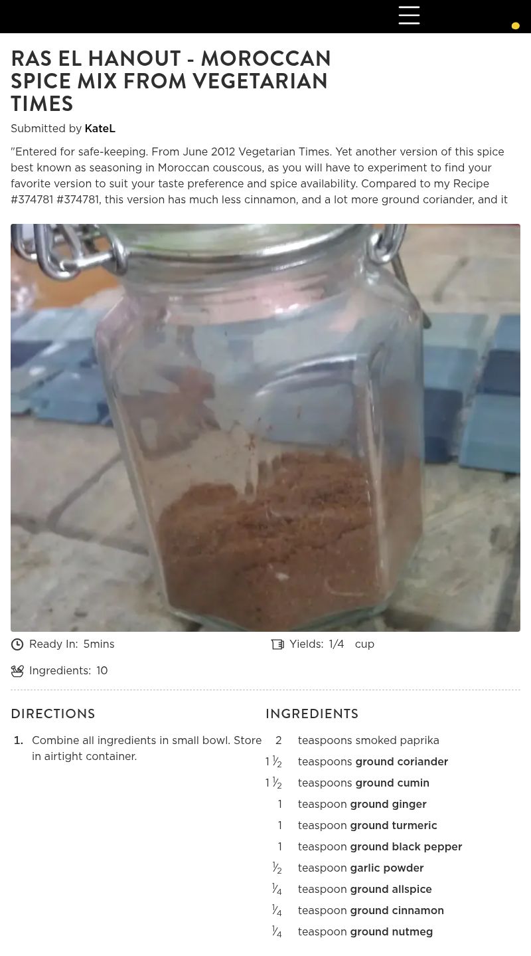This screenshot has width=531, height=956.
Task: Open the garlic powder ingredient link
Action: coord(387,868)
